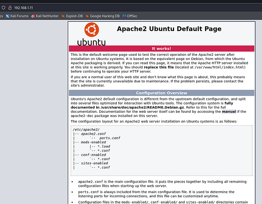
Task: Click the red "It works!" banner
Action: coord(161,49)
